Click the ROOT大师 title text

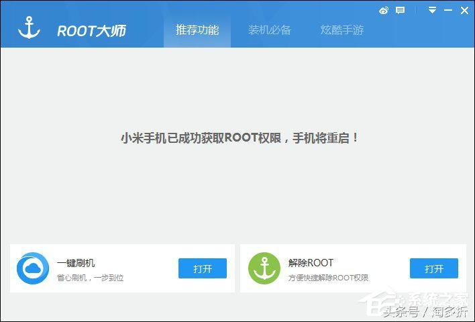[91, 31]
